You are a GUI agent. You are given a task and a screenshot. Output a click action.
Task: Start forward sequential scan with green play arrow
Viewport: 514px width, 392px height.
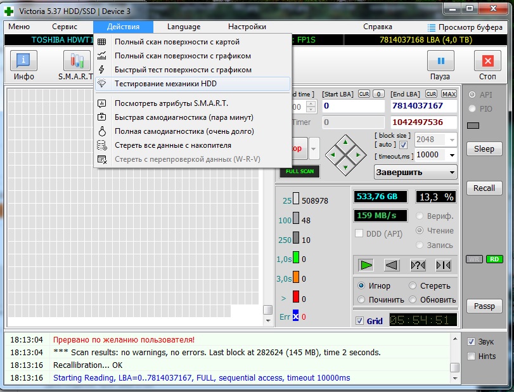[366, 265]
